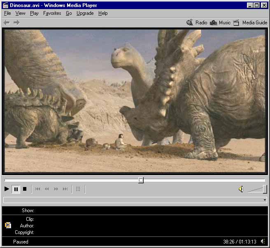
Task: Open the Upgrade menu
Action: (x=85, y=13)
